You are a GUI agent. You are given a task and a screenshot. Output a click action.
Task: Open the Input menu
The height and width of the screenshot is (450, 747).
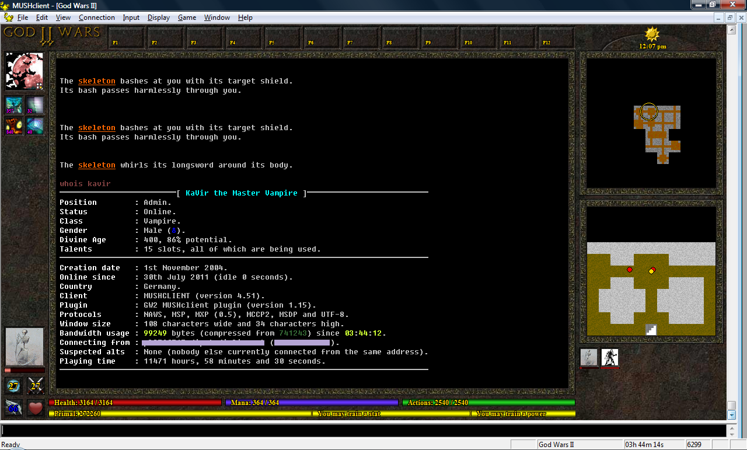pos(131,18)
